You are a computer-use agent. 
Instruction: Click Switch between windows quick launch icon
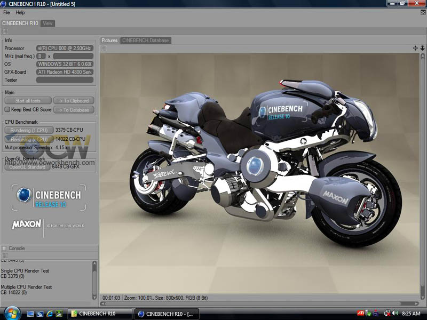39,314
